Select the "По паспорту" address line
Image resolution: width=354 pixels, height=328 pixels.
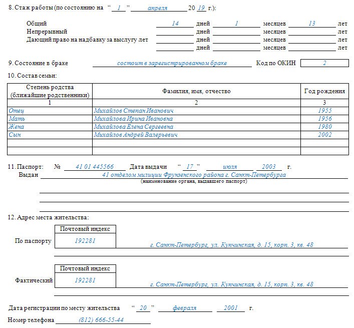[x=232, y=245]
